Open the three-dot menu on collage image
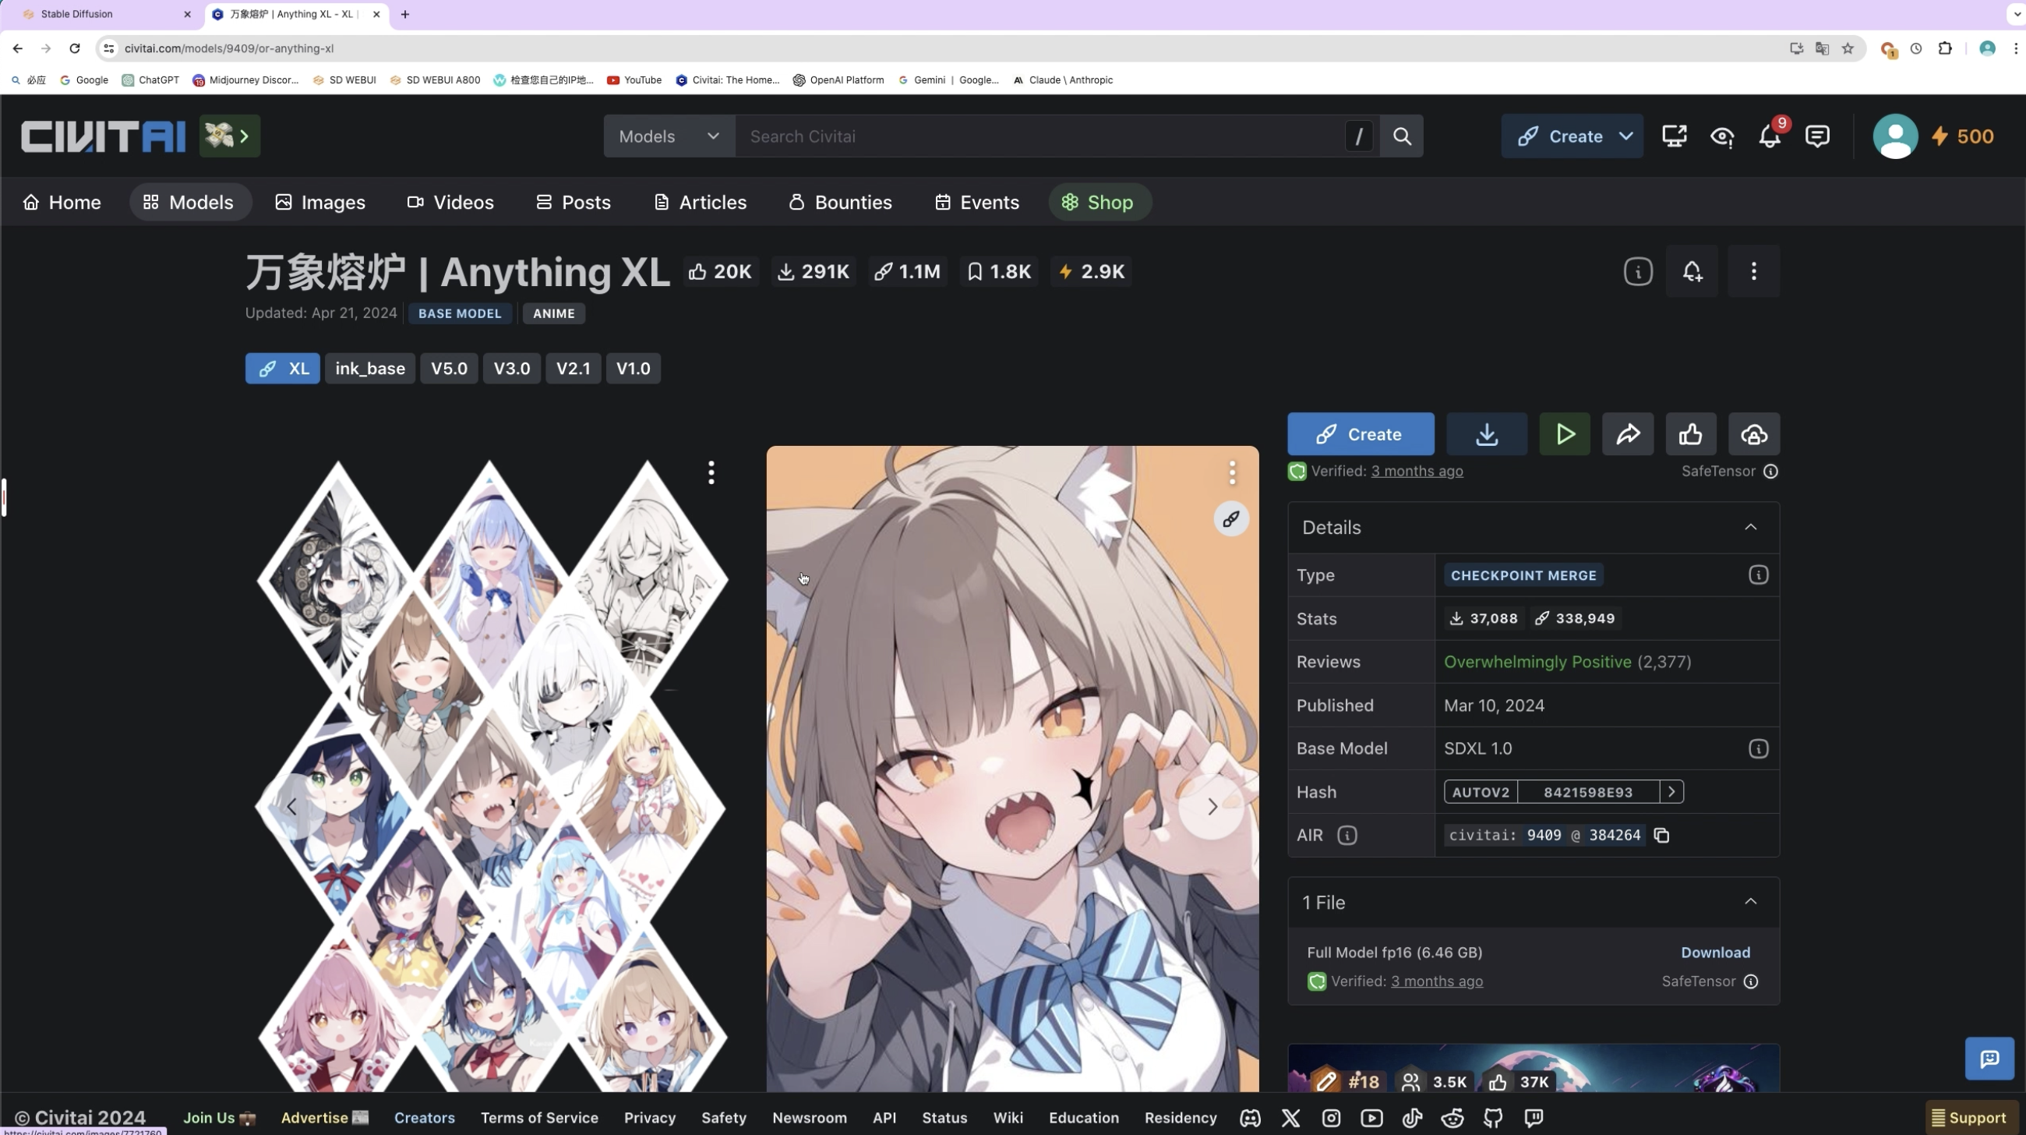 (x=711, y=472)
